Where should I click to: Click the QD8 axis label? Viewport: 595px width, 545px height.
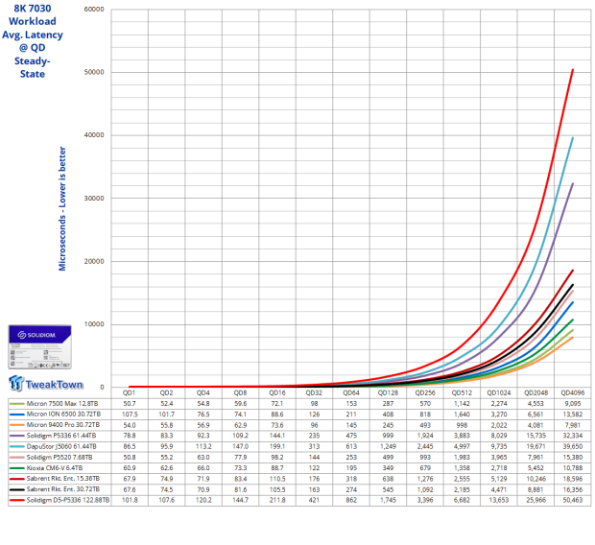point(240,392)
